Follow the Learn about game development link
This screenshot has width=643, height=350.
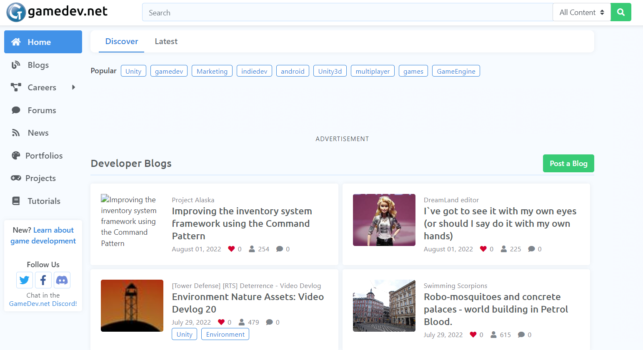click(43, 236)
